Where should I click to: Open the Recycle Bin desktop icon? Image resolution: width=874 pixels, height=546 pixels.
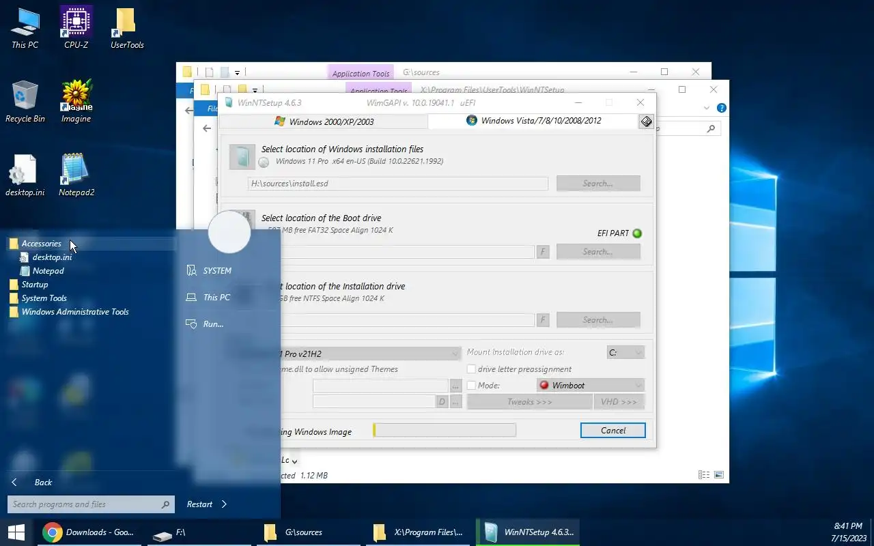[25, 102]
